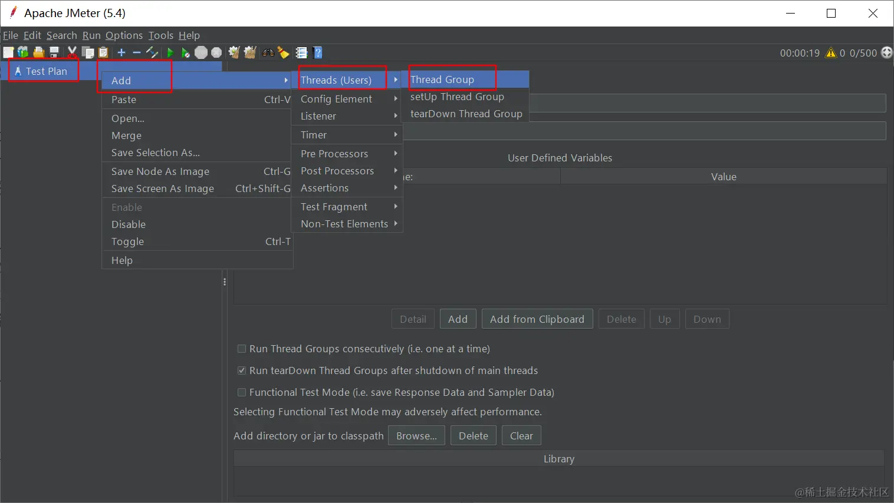Expand Pre Processors submenu
This screenshot has width=894, height=503.
point(347,154)
